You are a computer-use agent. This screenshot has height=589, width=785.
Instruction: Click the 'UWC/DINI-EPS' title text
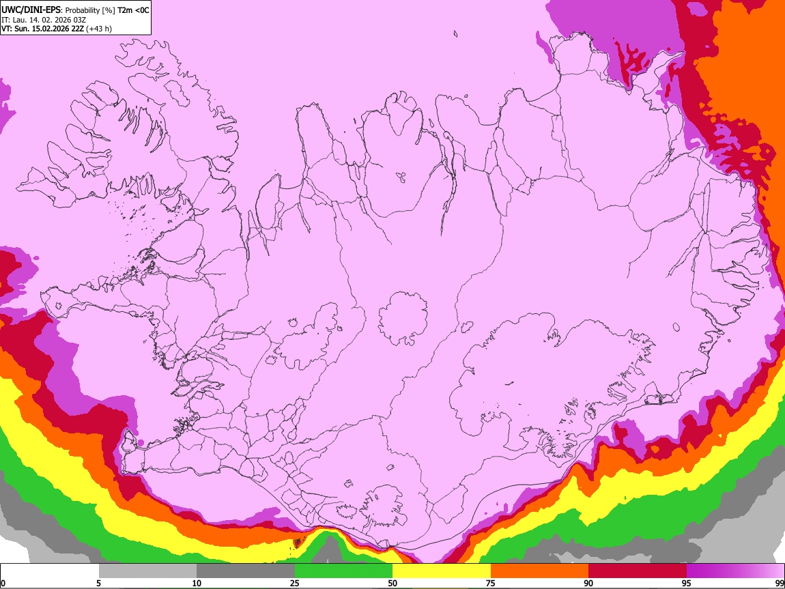31,10
